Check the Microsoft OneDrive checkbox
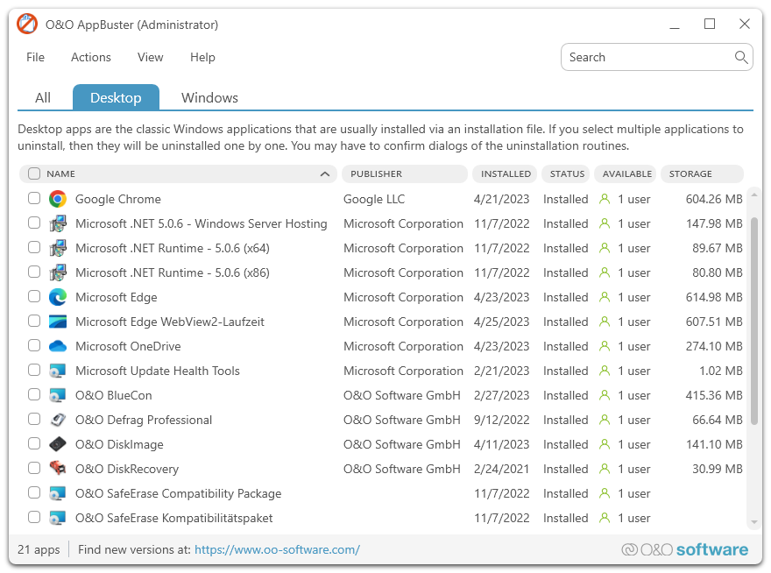The height and width of the screenshot is (573, 771). pyautogui.click(x=34, y=346)
